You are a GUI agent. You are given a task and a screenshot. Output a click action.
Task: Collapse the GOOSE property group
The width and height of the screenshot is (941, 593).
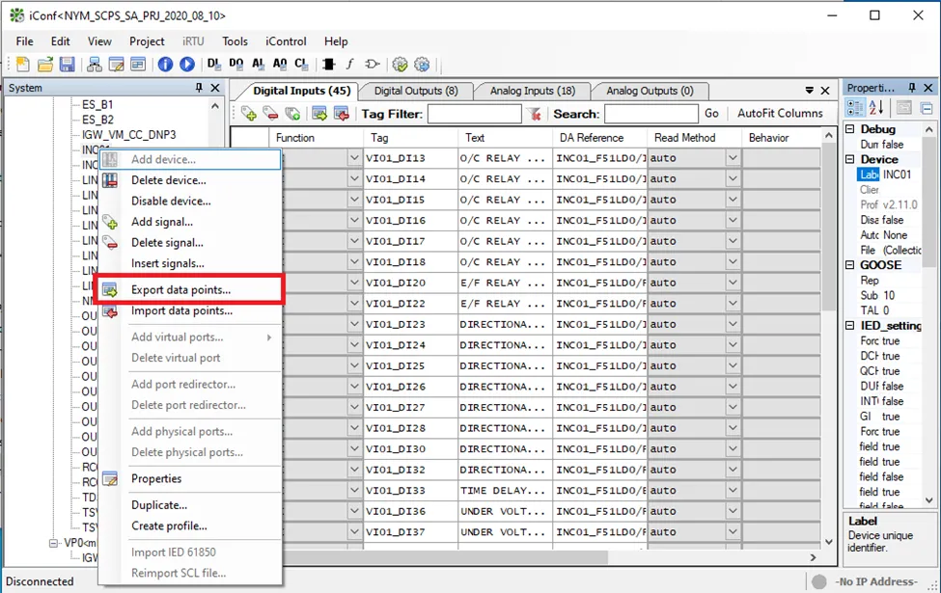pyautogui.click(x=849, y=265)
